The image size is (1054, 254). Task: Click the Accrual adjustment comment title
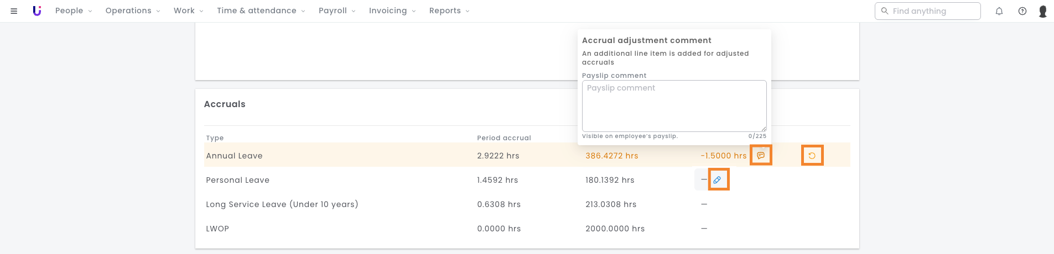click(646, 40)
